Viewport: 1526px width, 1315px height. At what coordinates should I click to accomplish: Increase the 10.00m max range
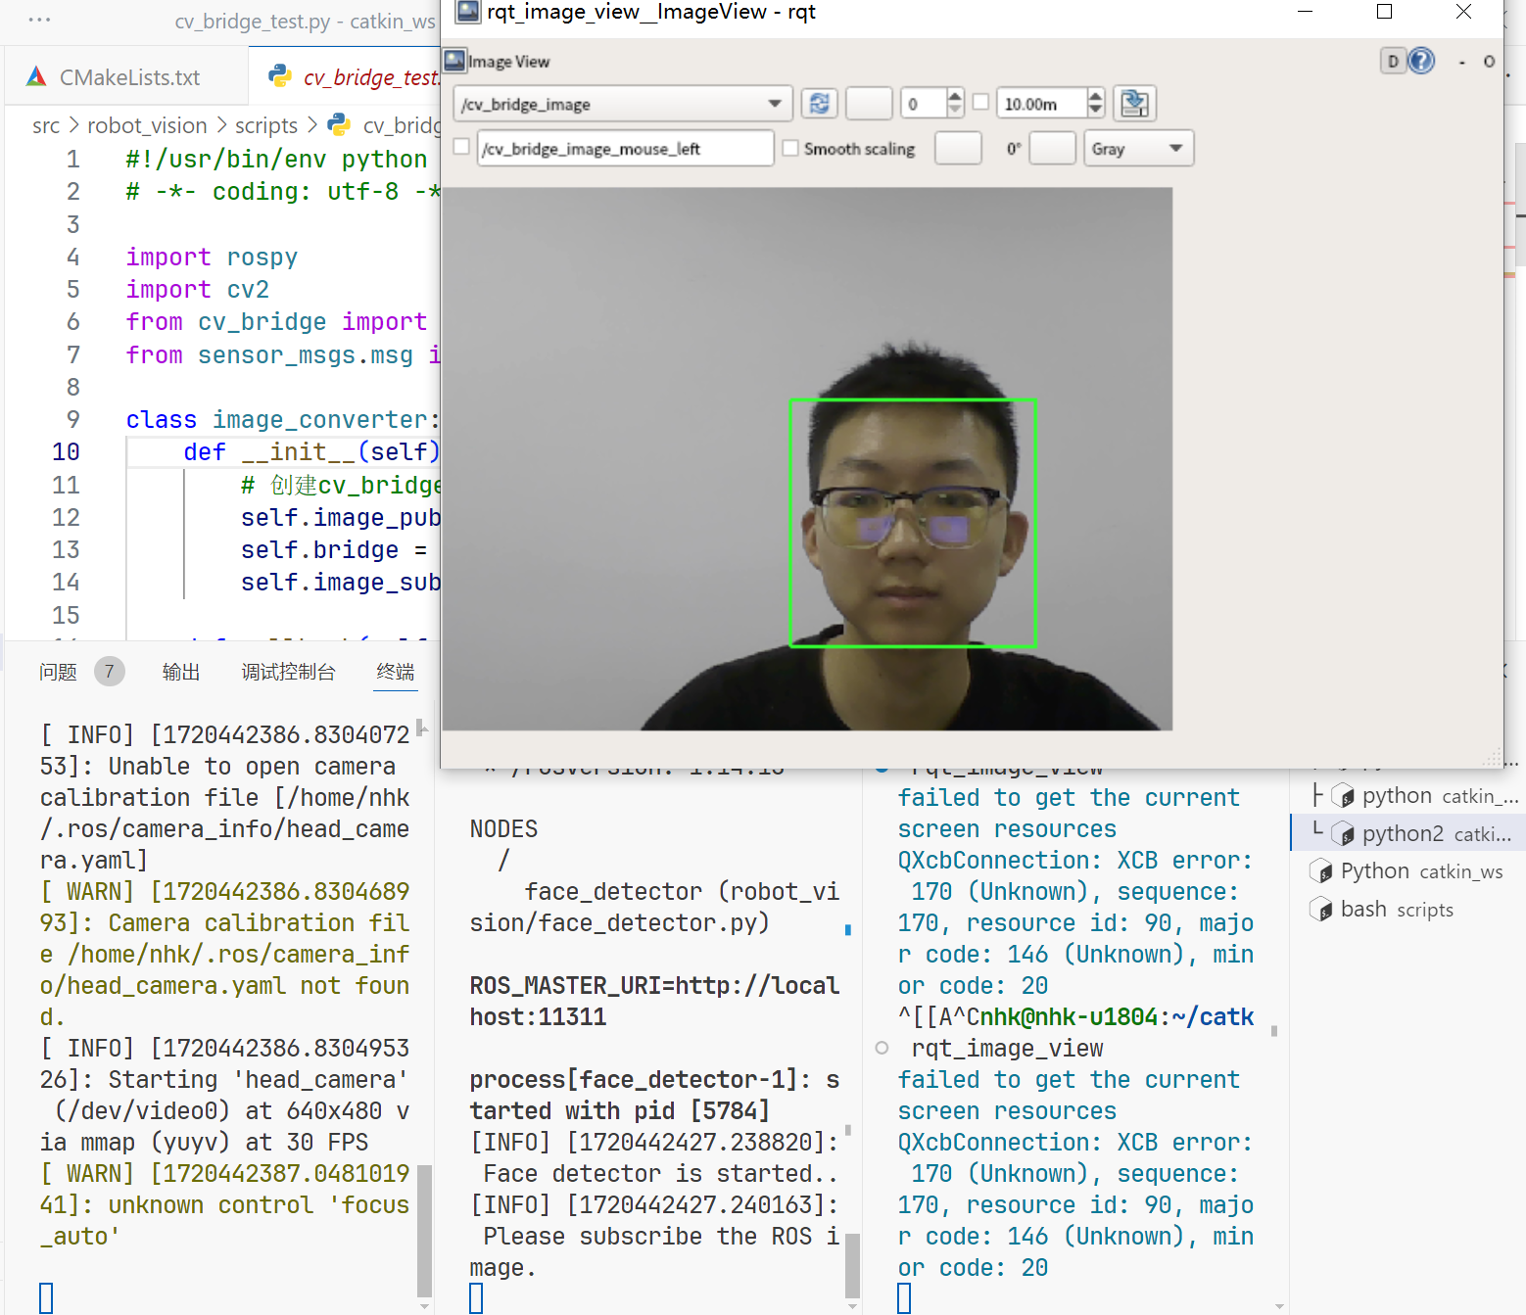(x=1096, y=96)
